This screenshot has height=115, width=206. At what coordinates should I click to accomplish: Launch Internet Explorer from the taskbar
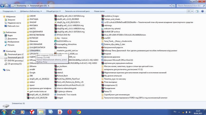13,112
